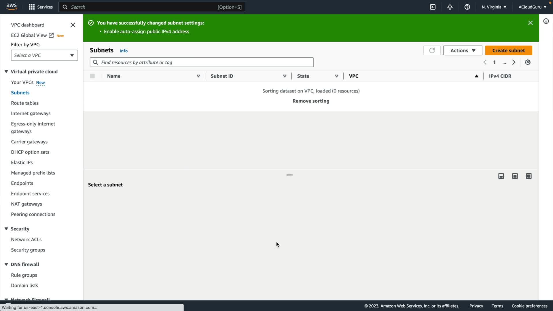Open the Select a VPC filter dropdown
The width and height of the screenshot is (553, 311).
coord(44,55)
